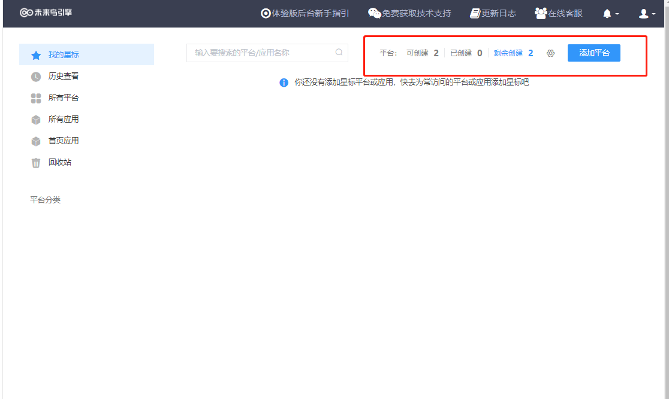Open the user account dropdown

[x=647, y=14]
